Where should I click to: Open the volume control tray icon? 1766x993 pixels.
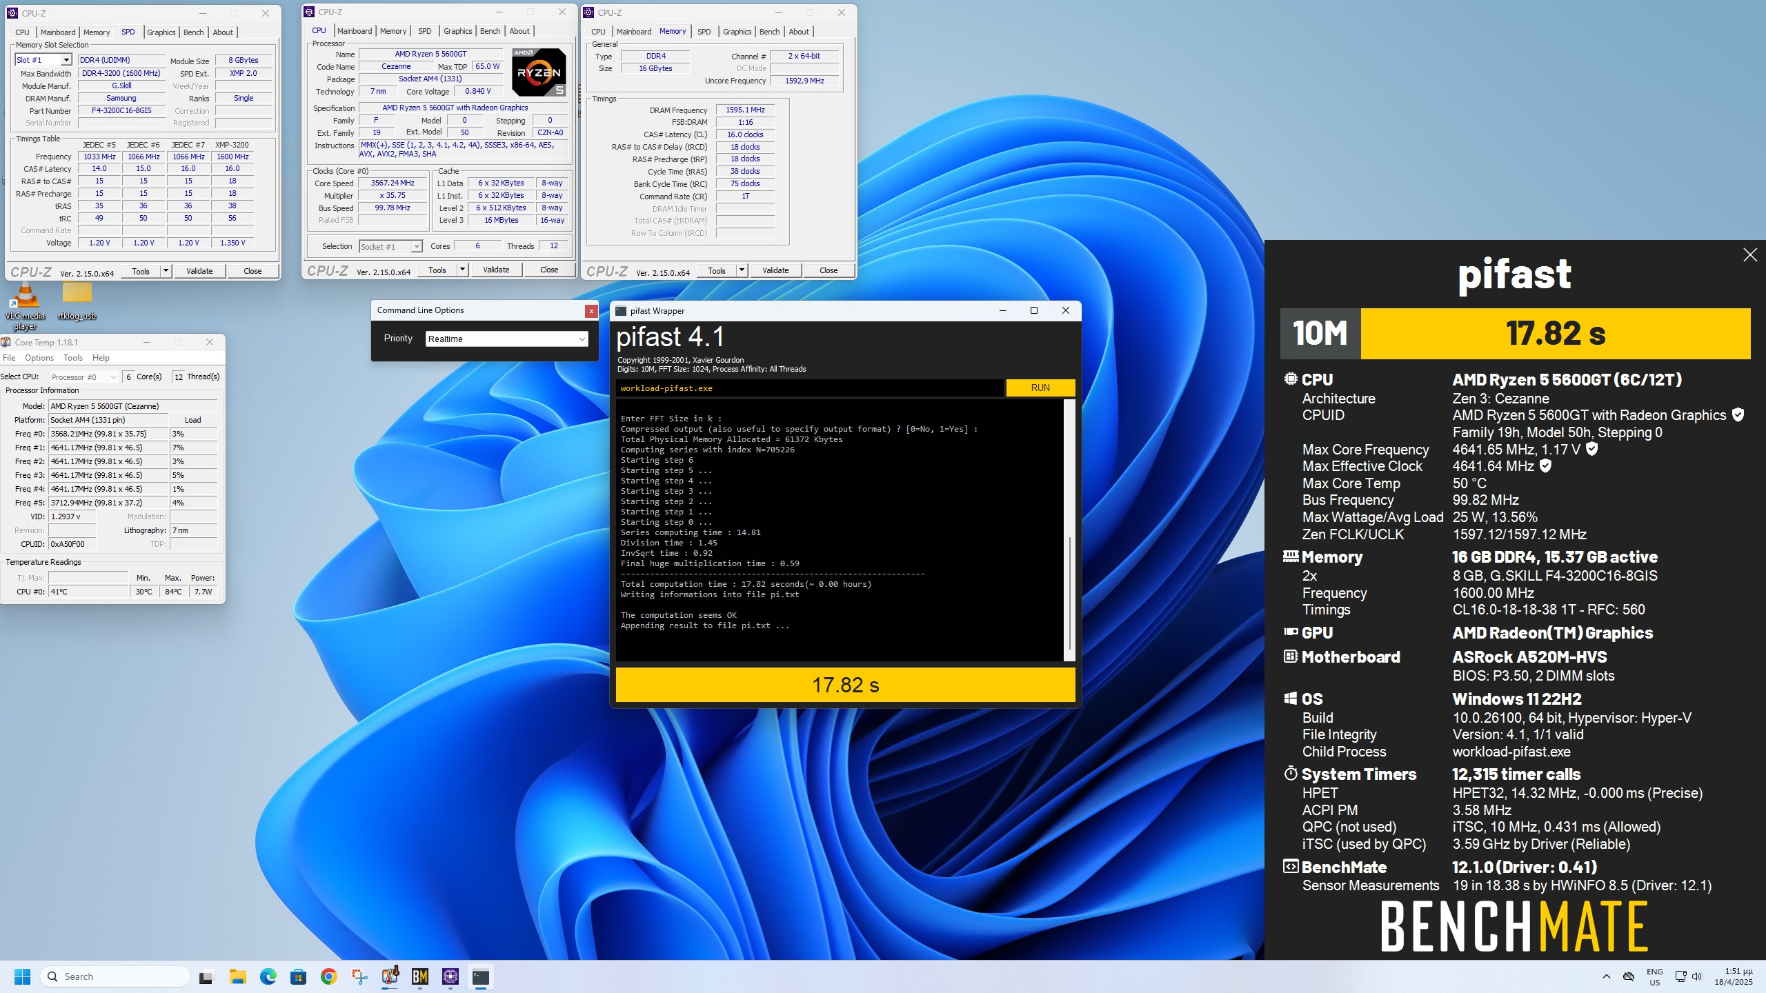(1697, 976)
